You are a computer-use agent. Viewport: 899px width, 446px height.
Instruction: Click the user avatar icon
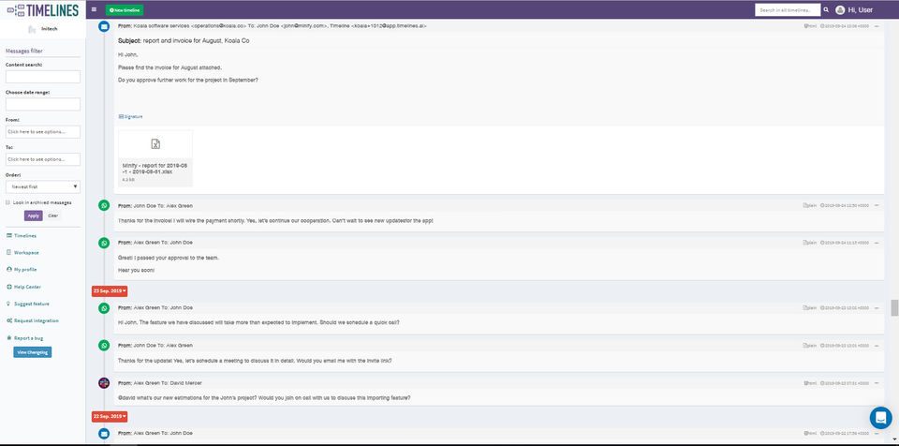pyautogui.click(x=840, y=9)
